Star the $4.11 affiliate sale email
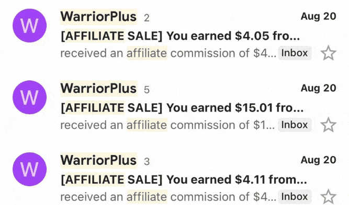The width and height of the screenshot is (349, 205). pos(328,197)
